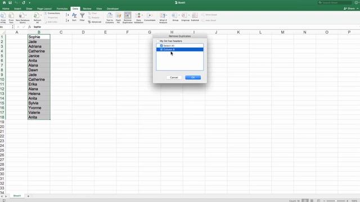Click the Remove Duplicates ribbon icon
The width and height of the screenshot is (360, 202).
128,18
